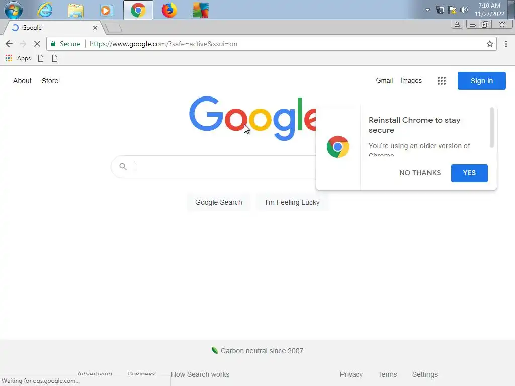Open the volume speaker tray icon
This screenshot has width=515, height=386.
coord(464,10)
